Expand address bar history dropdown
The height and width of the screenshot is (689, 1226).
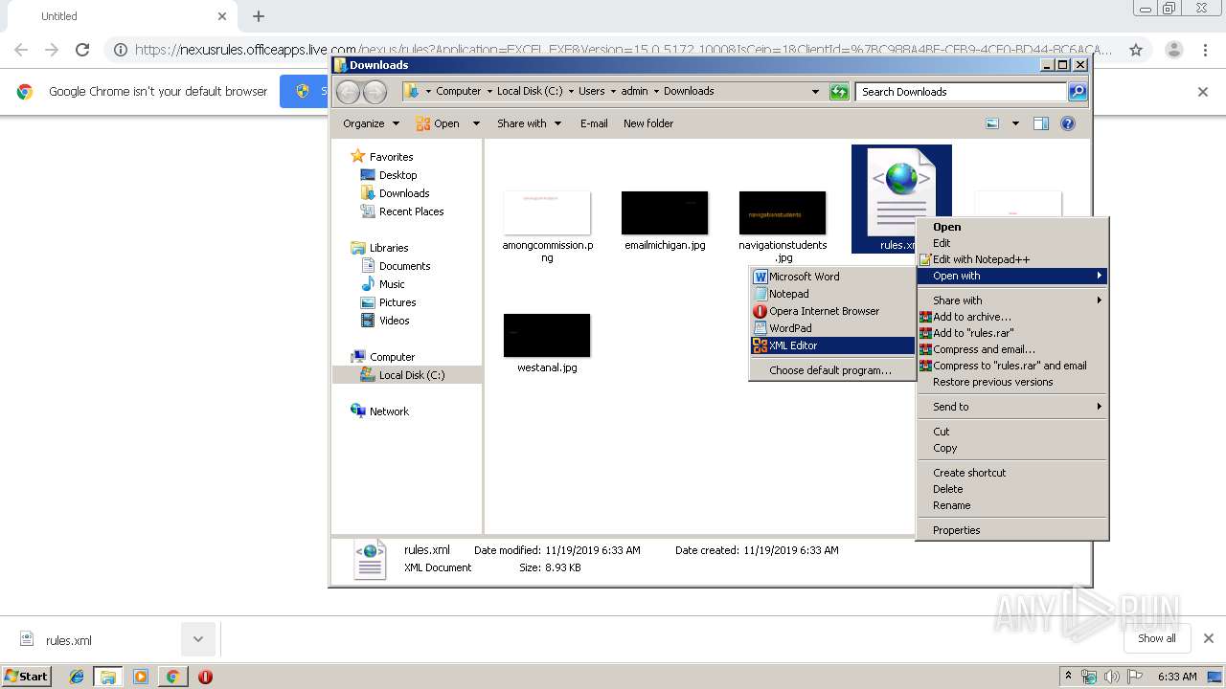click(815, 92)
